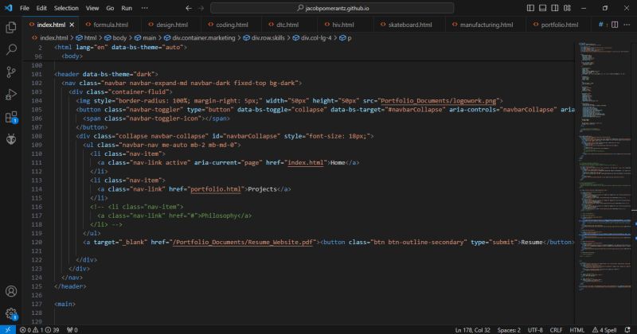
Task: Click the 4 Spell status indicator
Action: click(604, 330)
